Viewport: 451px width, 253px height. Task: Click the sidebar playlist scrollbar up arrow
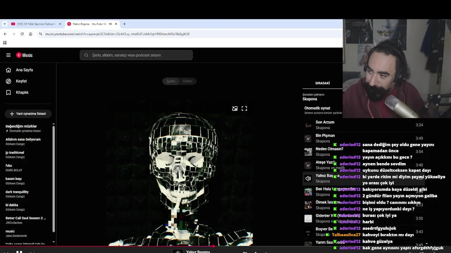54,124
